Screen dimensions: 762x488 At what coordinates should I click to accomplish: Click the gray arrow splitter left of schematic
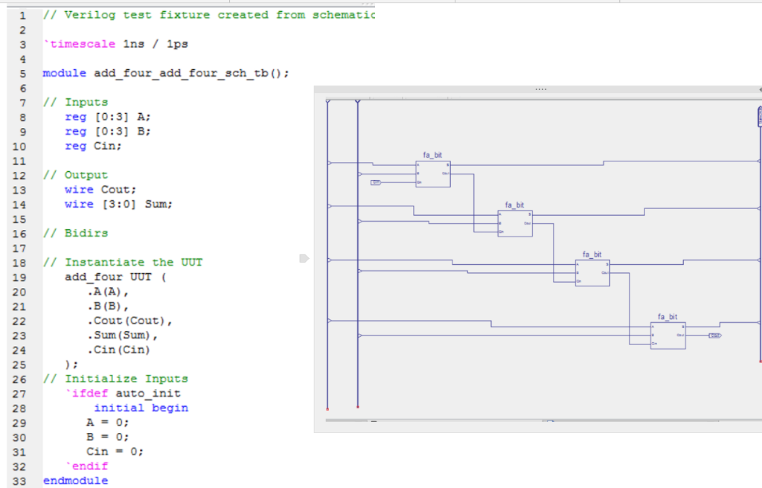coord(304,258)
